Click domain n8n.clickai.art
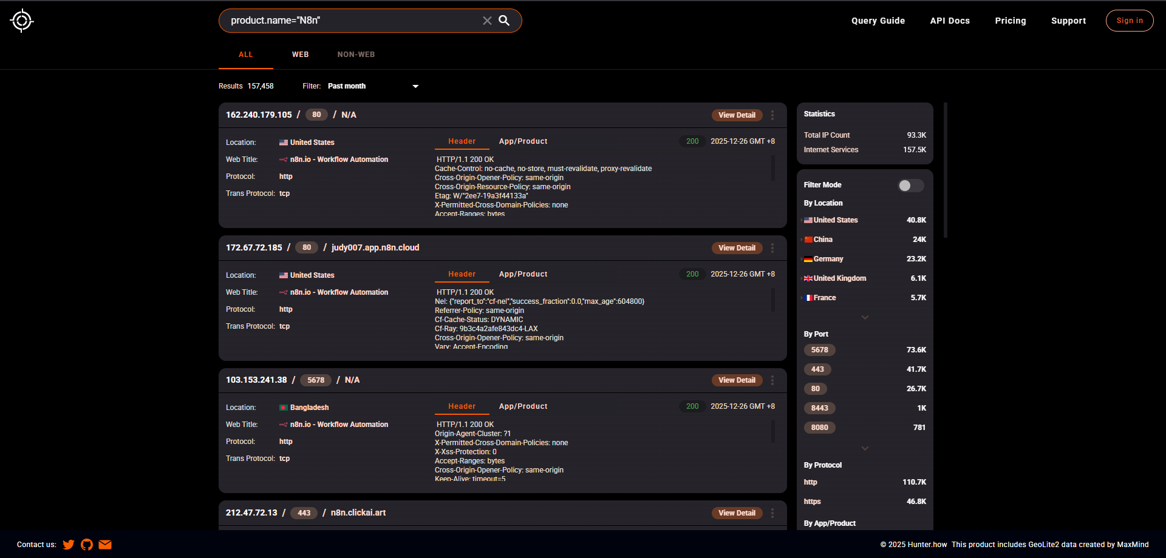Screen dimensions: 1166x558 [x=358, y=513]
